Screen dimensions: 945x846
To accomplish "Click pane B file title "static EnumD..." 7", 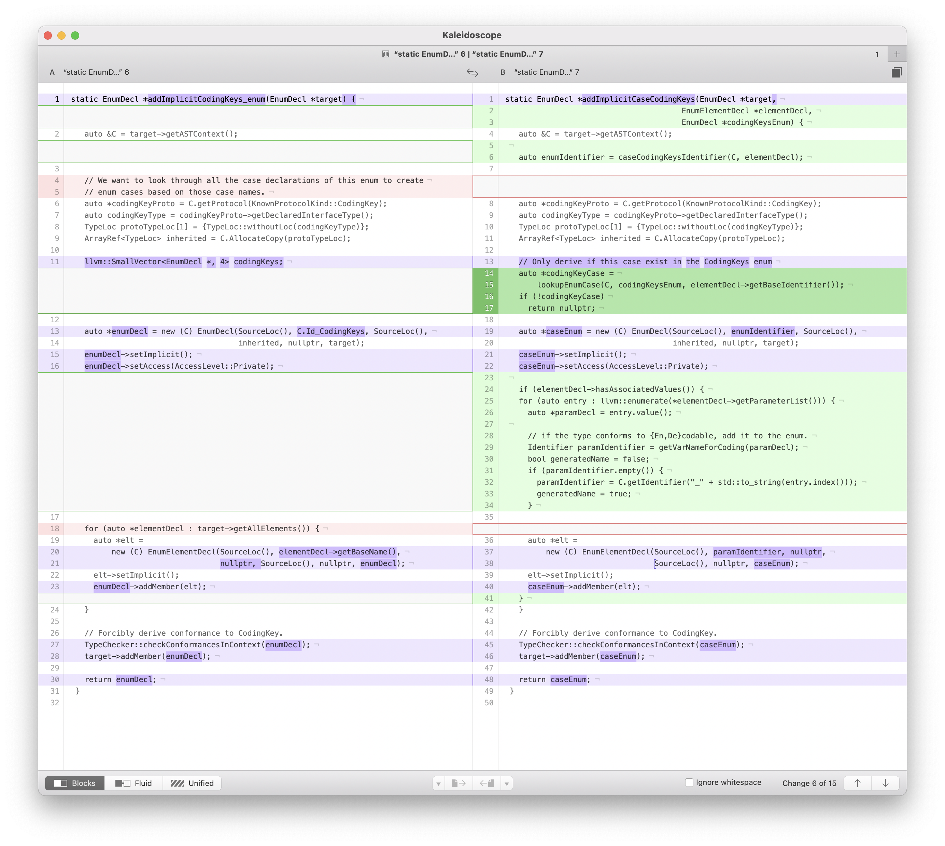I will click(x=547, y=72).
